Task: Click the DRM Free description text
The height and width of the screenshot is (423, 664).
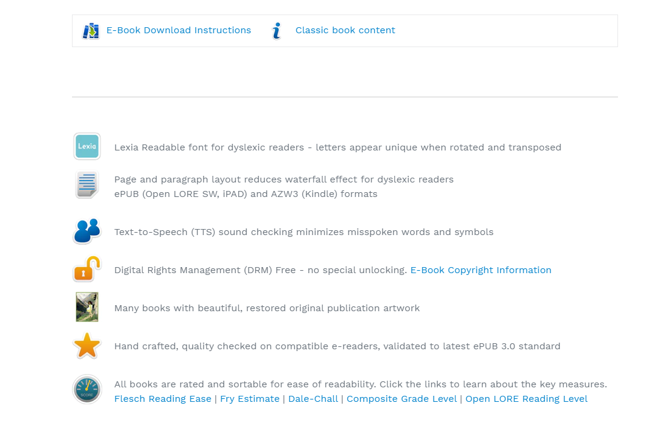Action: [261, 270]
